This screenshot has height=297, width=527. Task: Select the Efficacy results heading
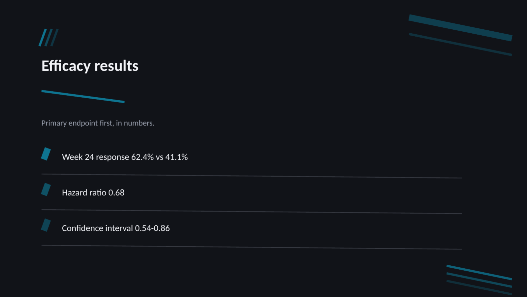(x=90, y=66)
